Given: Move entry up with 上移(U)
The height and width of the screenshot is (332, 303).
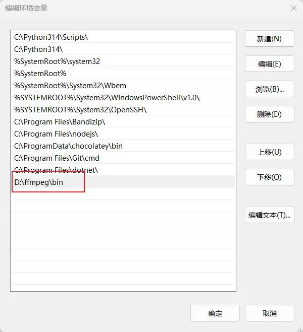Looking at the screenshot, I should point(269,152).
